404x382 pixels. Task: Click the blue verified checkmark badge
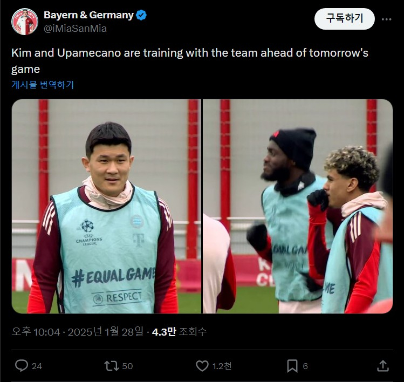click(141, 15)
